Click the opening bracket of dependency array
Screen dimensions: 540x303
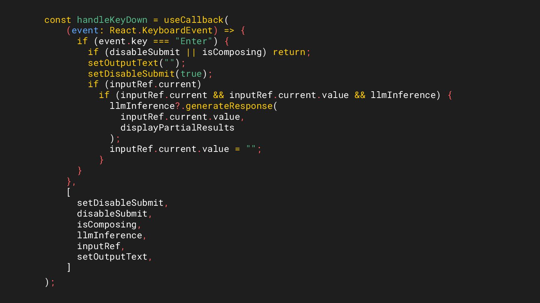[69, 192]
